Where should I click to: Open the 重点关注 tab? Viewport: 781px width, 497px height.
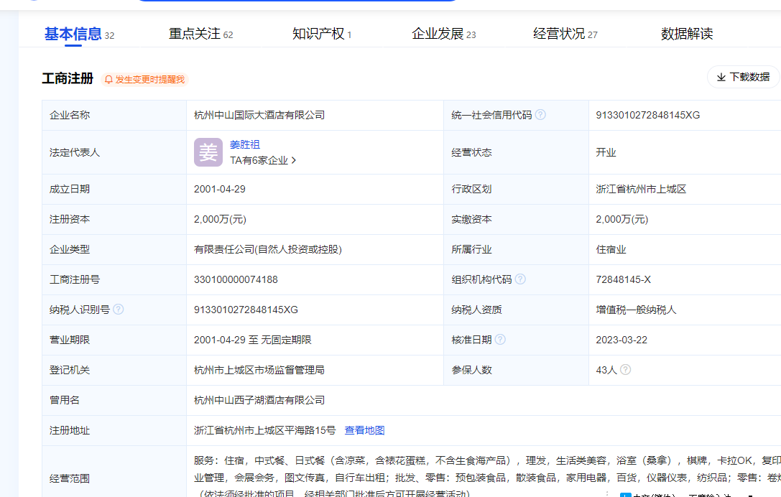click(x=200, y=34)
